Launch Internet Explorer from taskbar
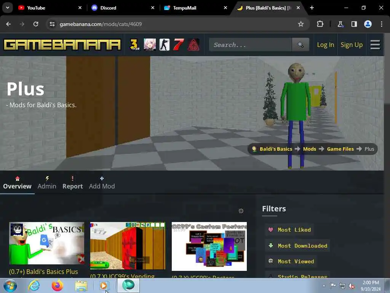The height and width of the screenshot is (293, 390). [34, 285]
